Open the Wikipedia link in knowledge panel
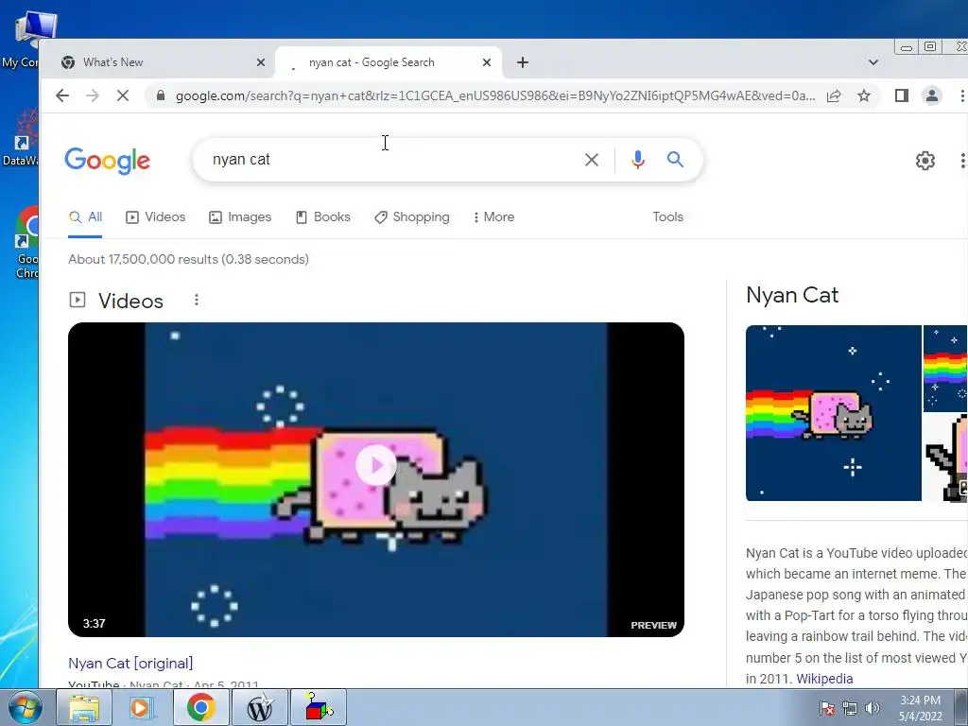The height and width of the screenshot is (726, 968). 824,679
